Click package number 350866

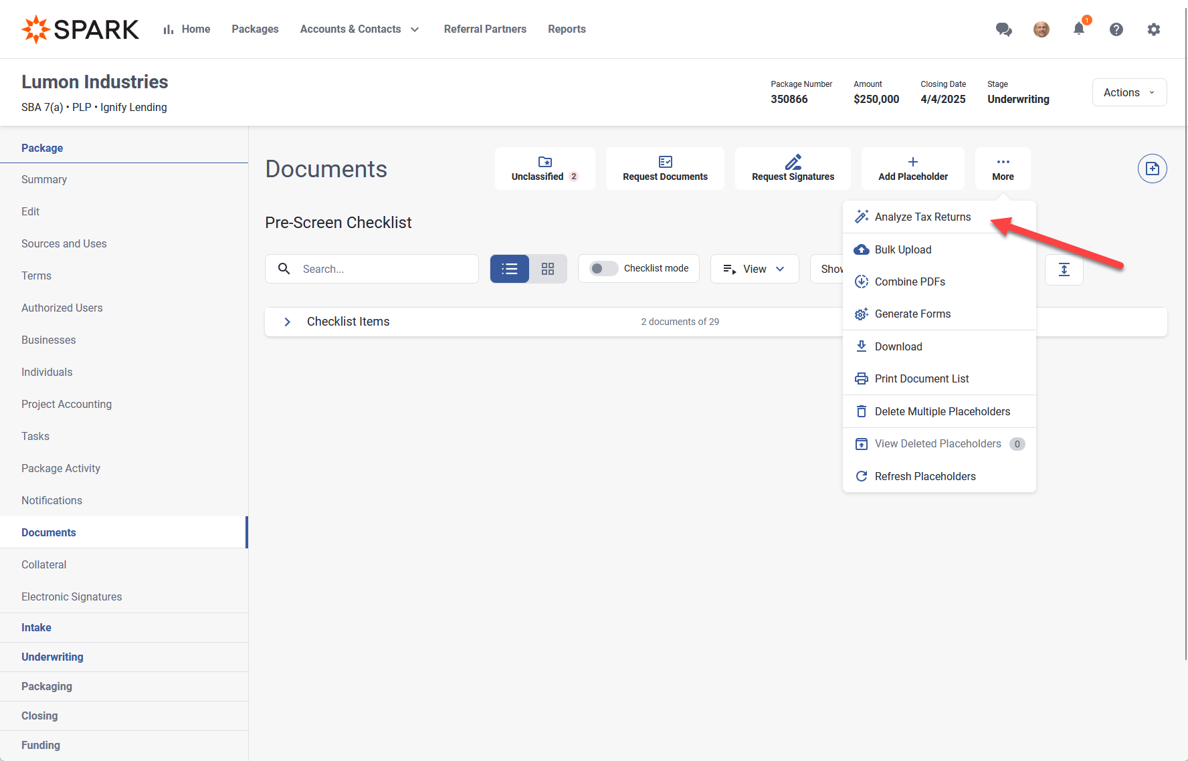[789, 99]
